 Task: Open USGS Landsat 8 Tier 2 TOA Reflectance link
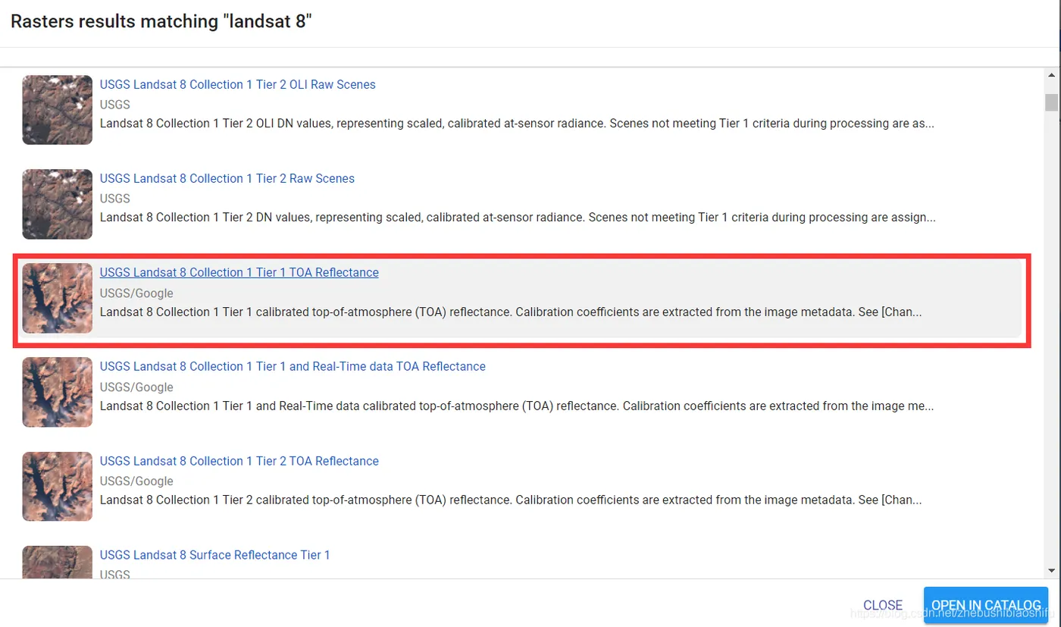[239, 461]
